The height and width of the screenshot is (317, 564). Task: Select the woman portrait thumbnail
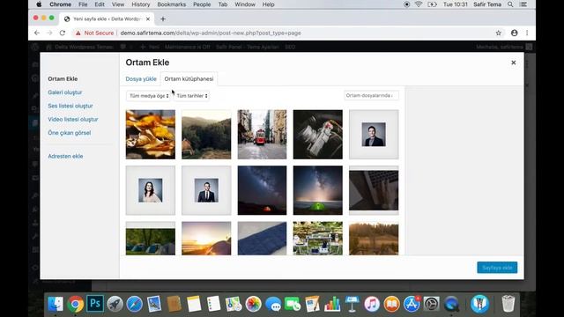click(x=151, y=190)
